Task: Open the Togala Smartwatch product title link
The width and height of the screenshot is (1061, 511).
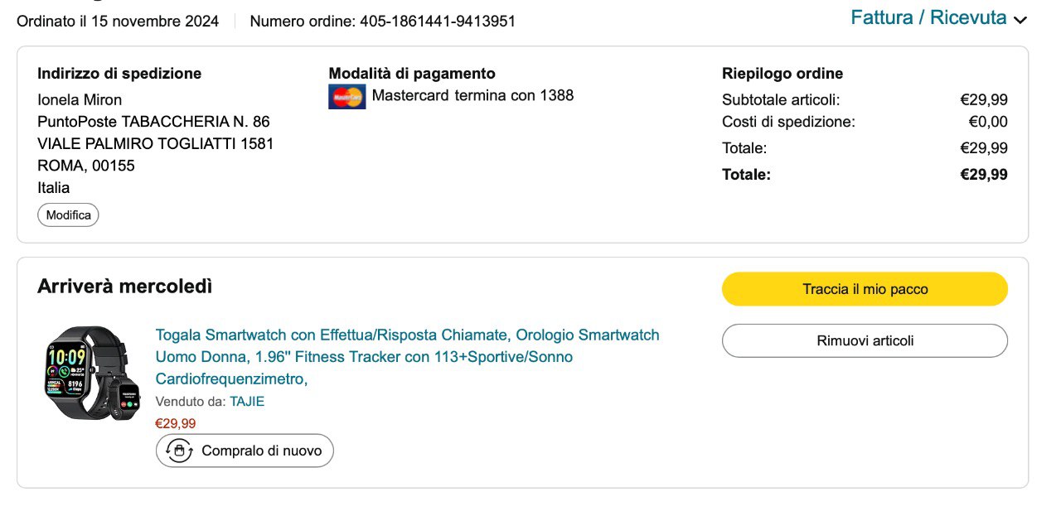Action: (x=407, y=357)
